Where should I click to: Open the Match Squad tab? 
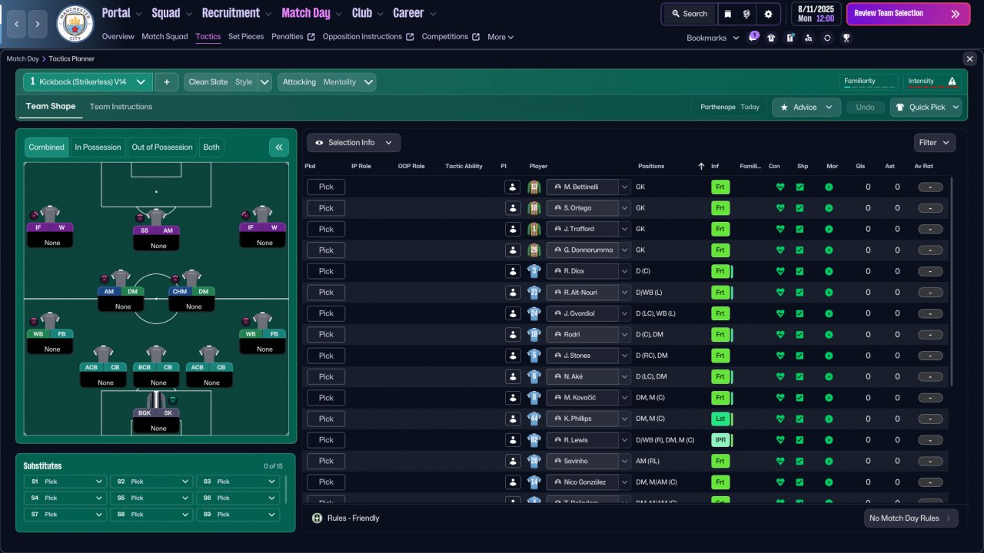pos(165,37)
